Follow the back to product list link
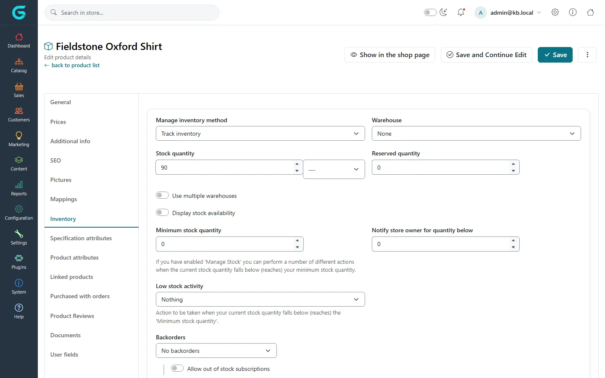 (72, 65)
